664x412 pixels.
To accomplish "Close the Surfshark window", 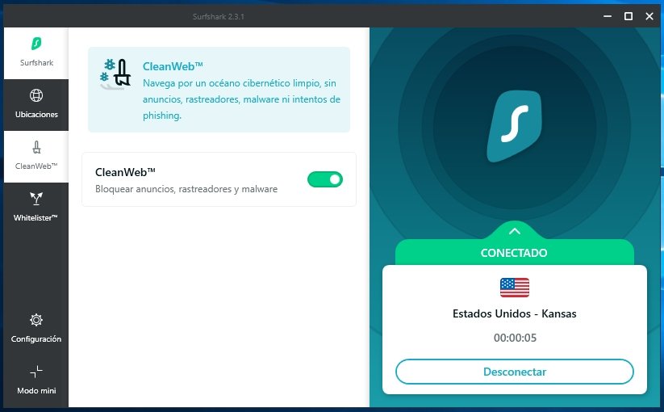I will point(649,16).
